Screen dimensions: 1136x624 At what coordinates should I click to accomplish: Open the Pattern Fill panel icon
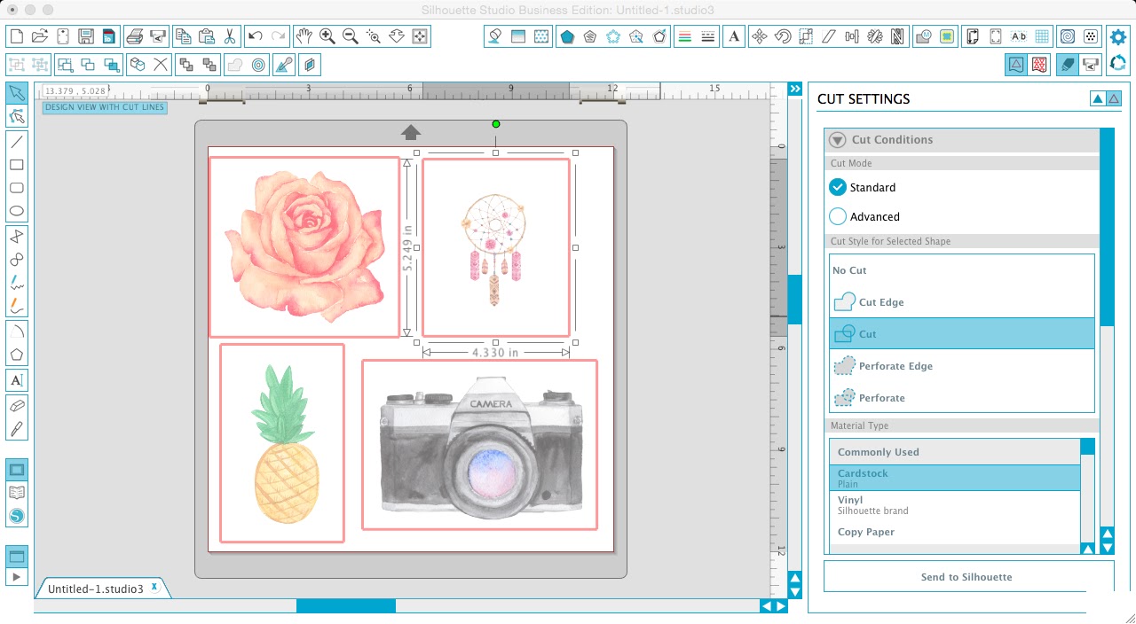click(x=541, y=36)
